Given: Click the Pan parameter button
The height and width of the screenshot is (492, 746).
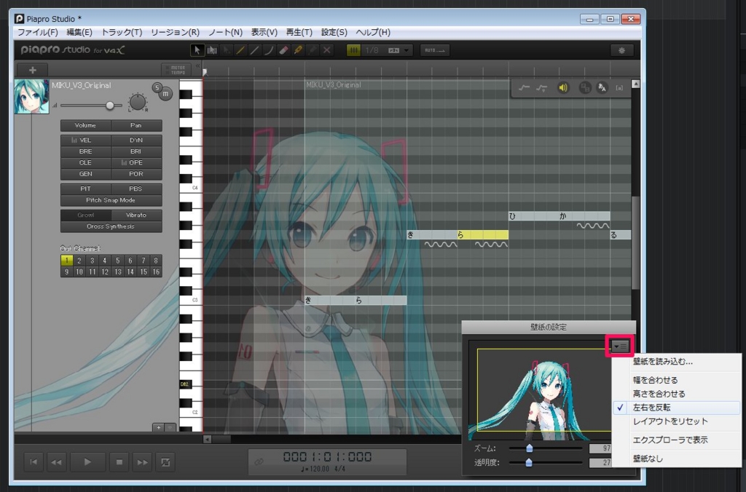Looking at the screenshot, I should 136,125.
